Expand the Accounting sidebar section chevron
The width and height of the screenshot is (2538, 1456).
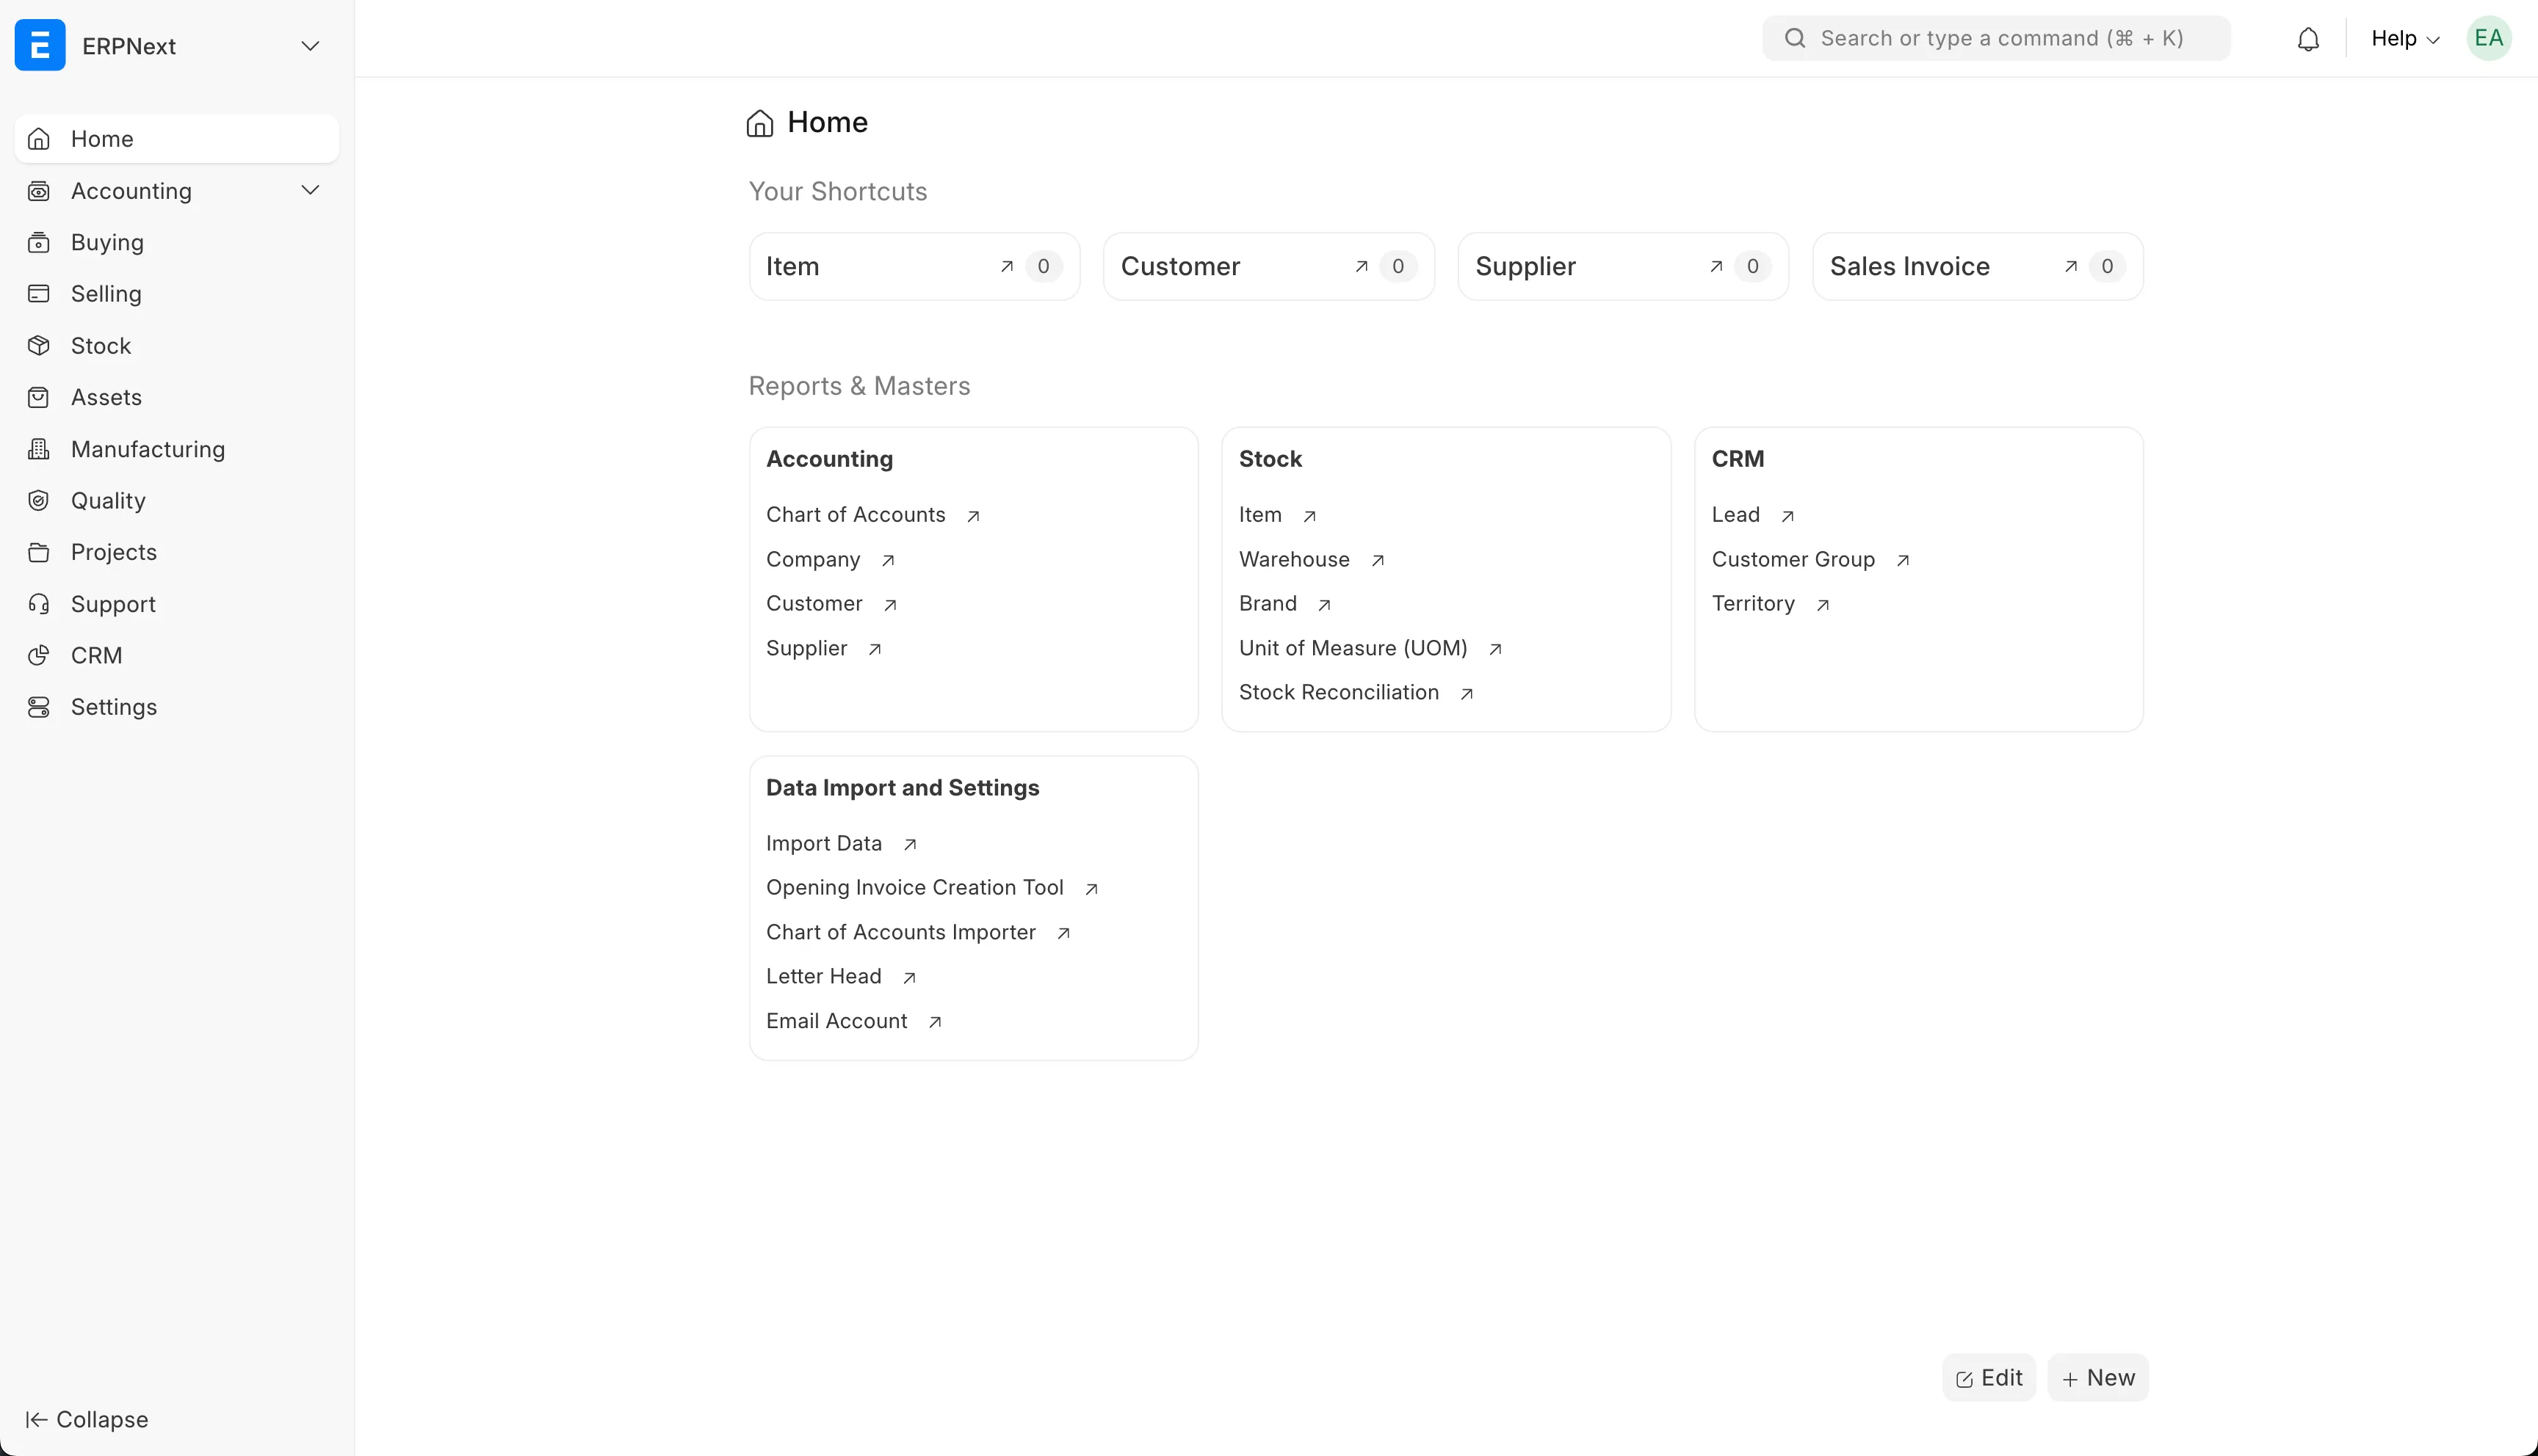tap(310, 190)
